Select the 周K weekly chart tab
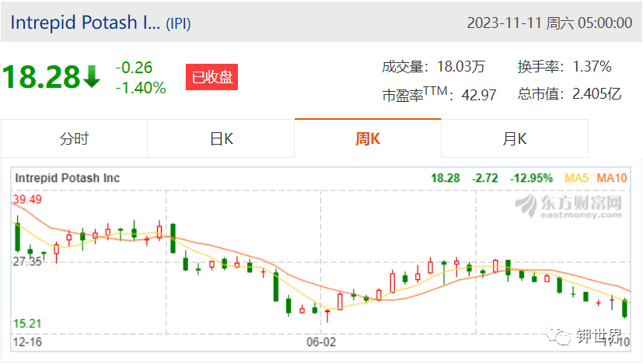643x364 pixels. [x=368, y=138]
